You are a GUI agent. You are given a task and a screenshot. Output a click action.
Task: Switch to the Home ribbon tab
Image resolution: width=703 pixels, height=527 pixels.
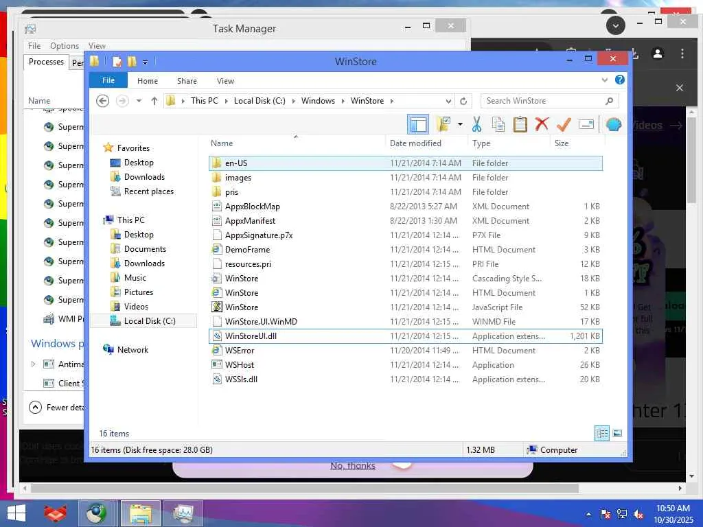click(x=148, y=81)
